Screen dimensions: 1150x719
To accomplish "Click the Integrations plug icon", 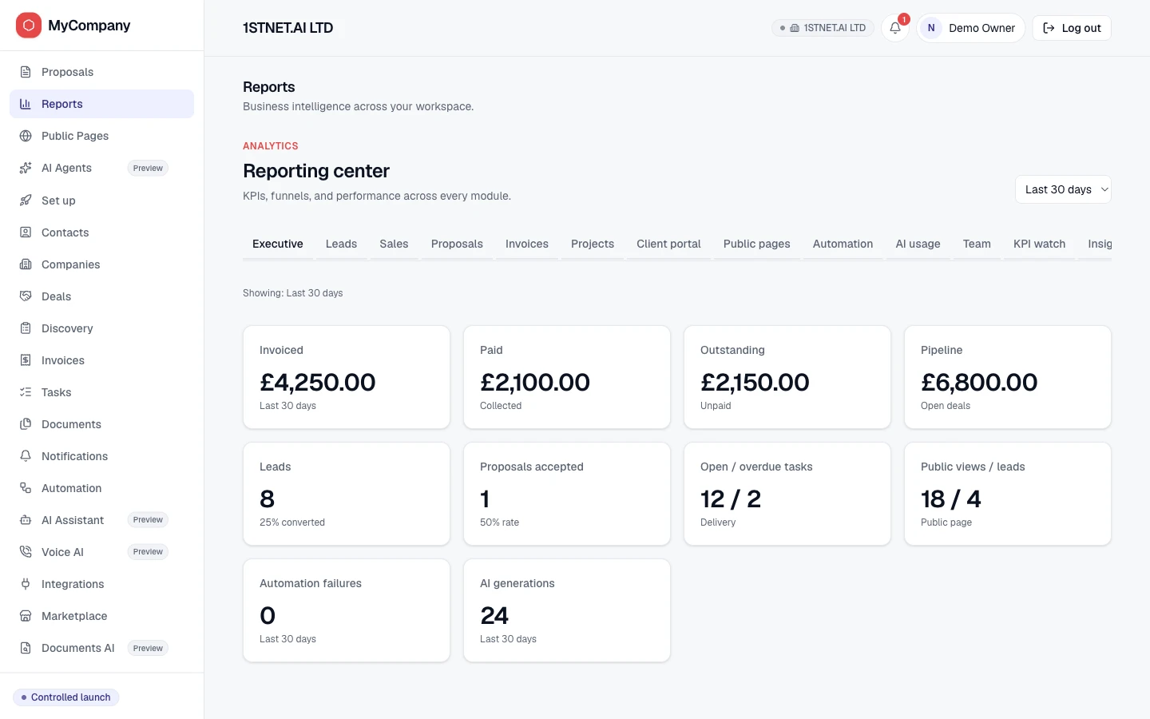I will [x=26, y=584].
